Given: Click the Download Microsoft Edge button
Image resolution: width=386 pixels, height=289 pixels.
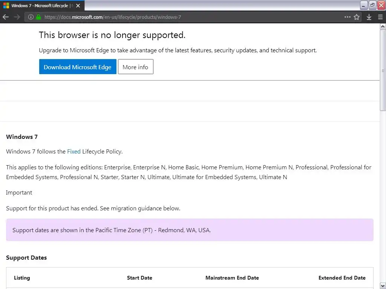Looking at the screenshot, I should coord(78,67).
